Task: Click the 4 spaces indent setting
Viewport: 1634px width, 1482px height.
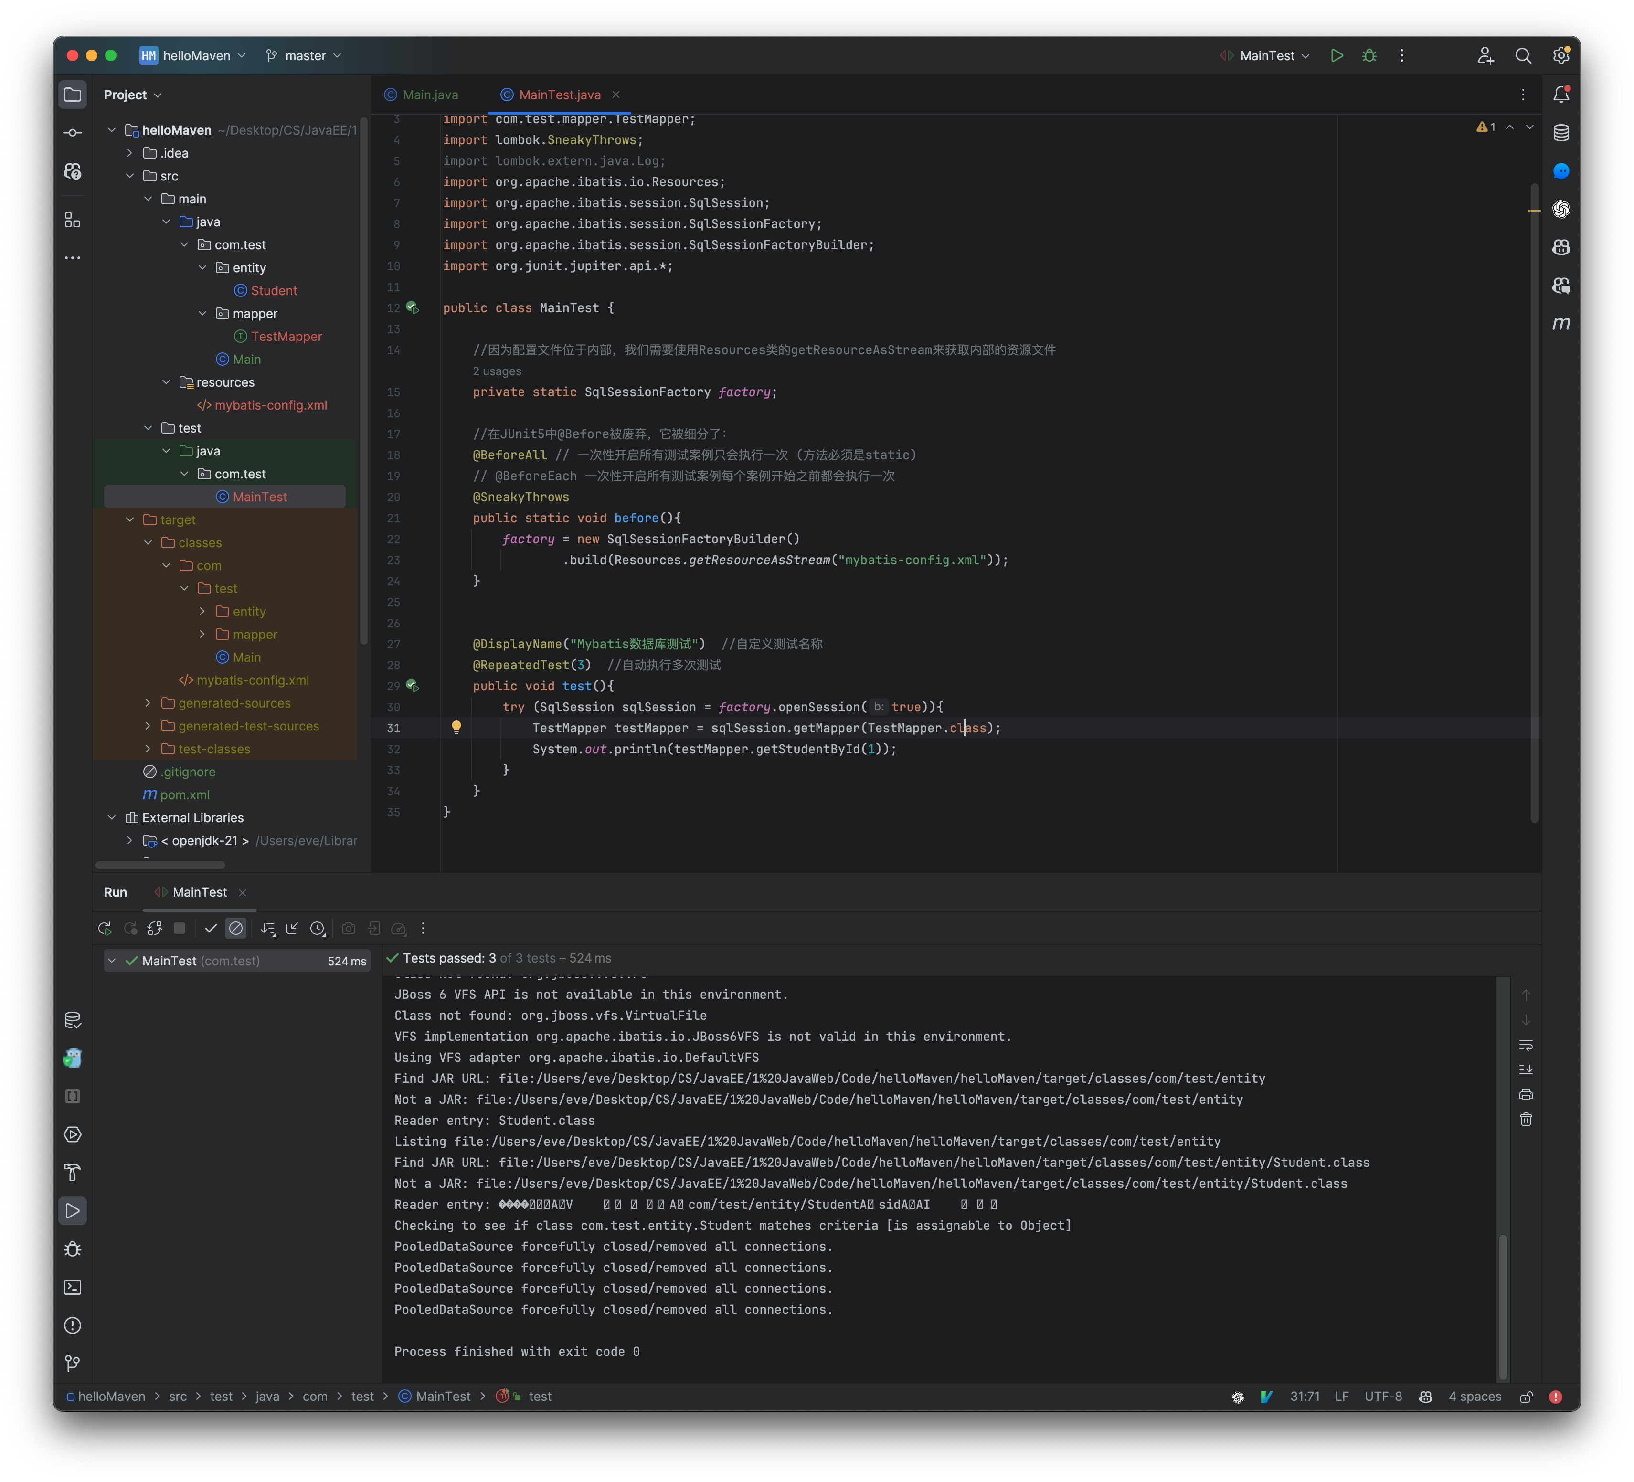Action: [1474, 1396]
